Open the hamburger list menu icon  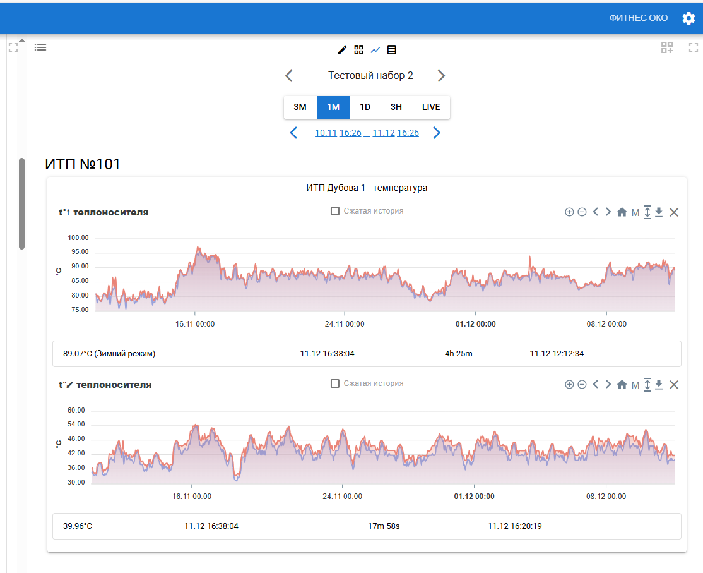[x=40, y=47]
